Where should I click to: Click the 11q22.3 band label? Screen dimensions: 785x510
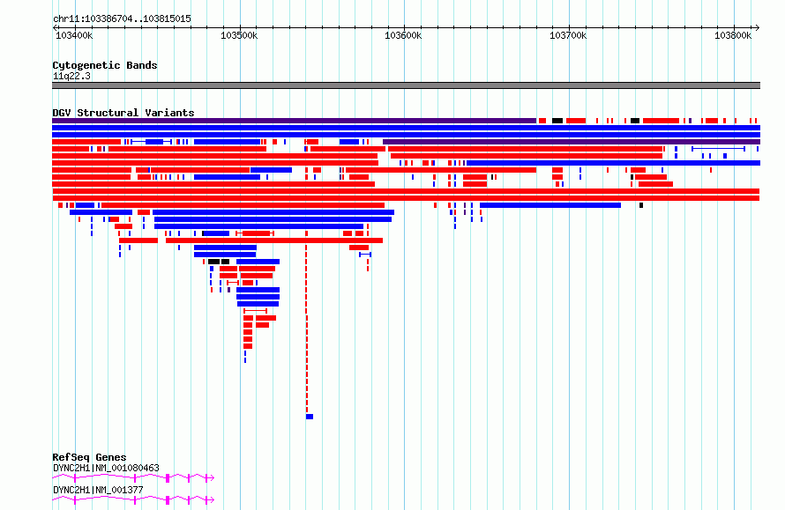coord(71,76)
